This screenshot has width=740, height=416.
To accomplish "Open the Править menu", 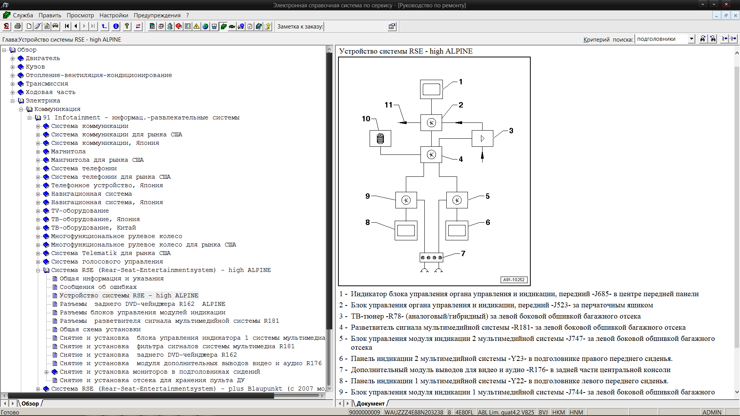I will [50, 15].
